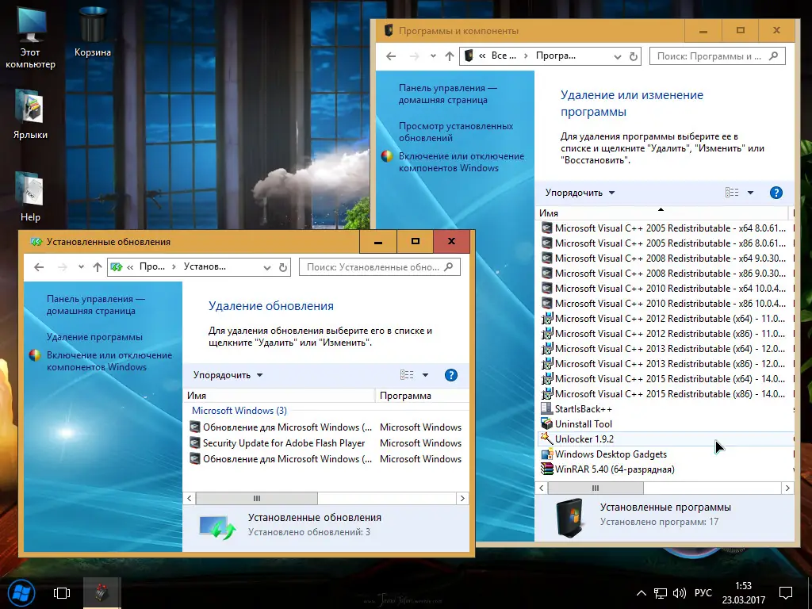Click the WinRAR 5.40 books icon

click(546, 469)
